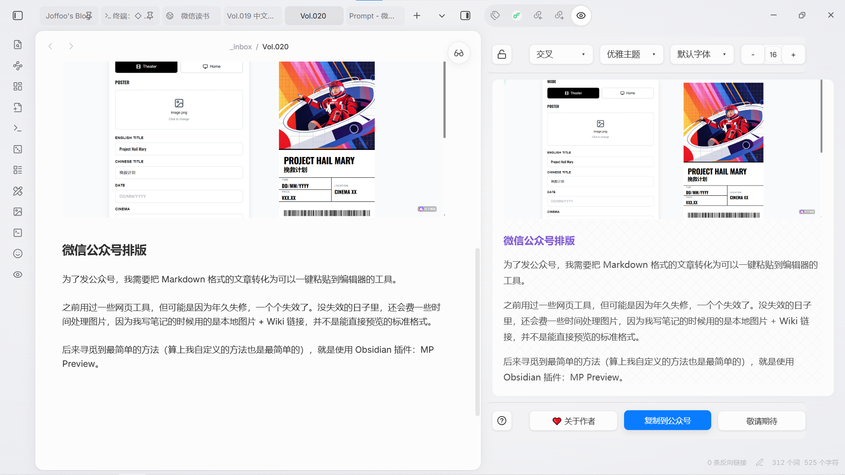Open the graph view icon in left sidebar

pos(18,66)
